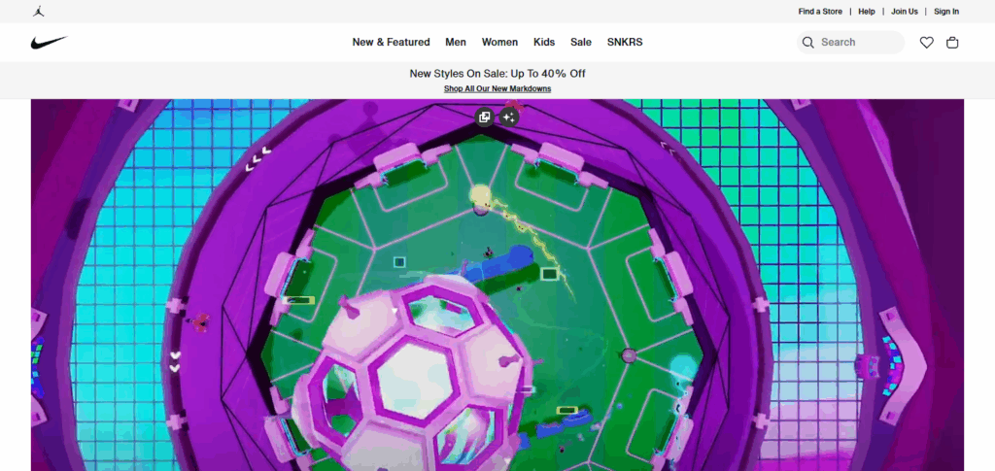Open Favorites via the heart icon
Screen dimensions: 995x471
(926, 43)
